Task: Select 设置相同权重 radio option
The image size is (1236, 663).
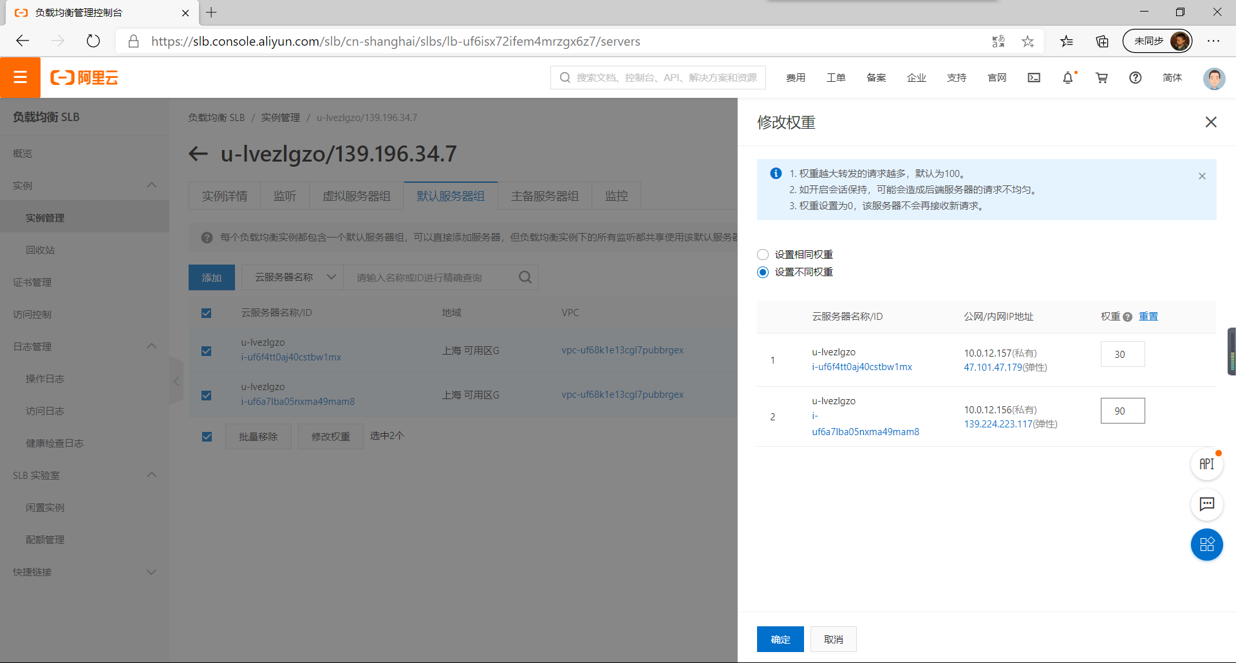Action: pyautogui.click(x=763, y=255)
